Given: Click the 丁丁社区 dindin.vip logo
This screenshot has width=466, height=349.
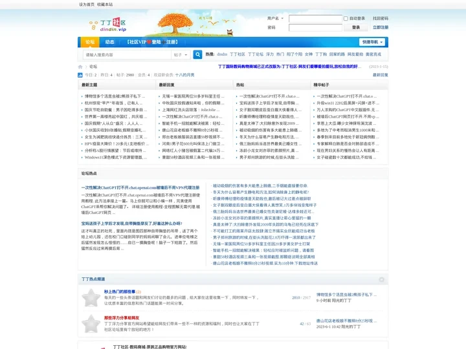Looking at the screenshot, I should (107, 25).
